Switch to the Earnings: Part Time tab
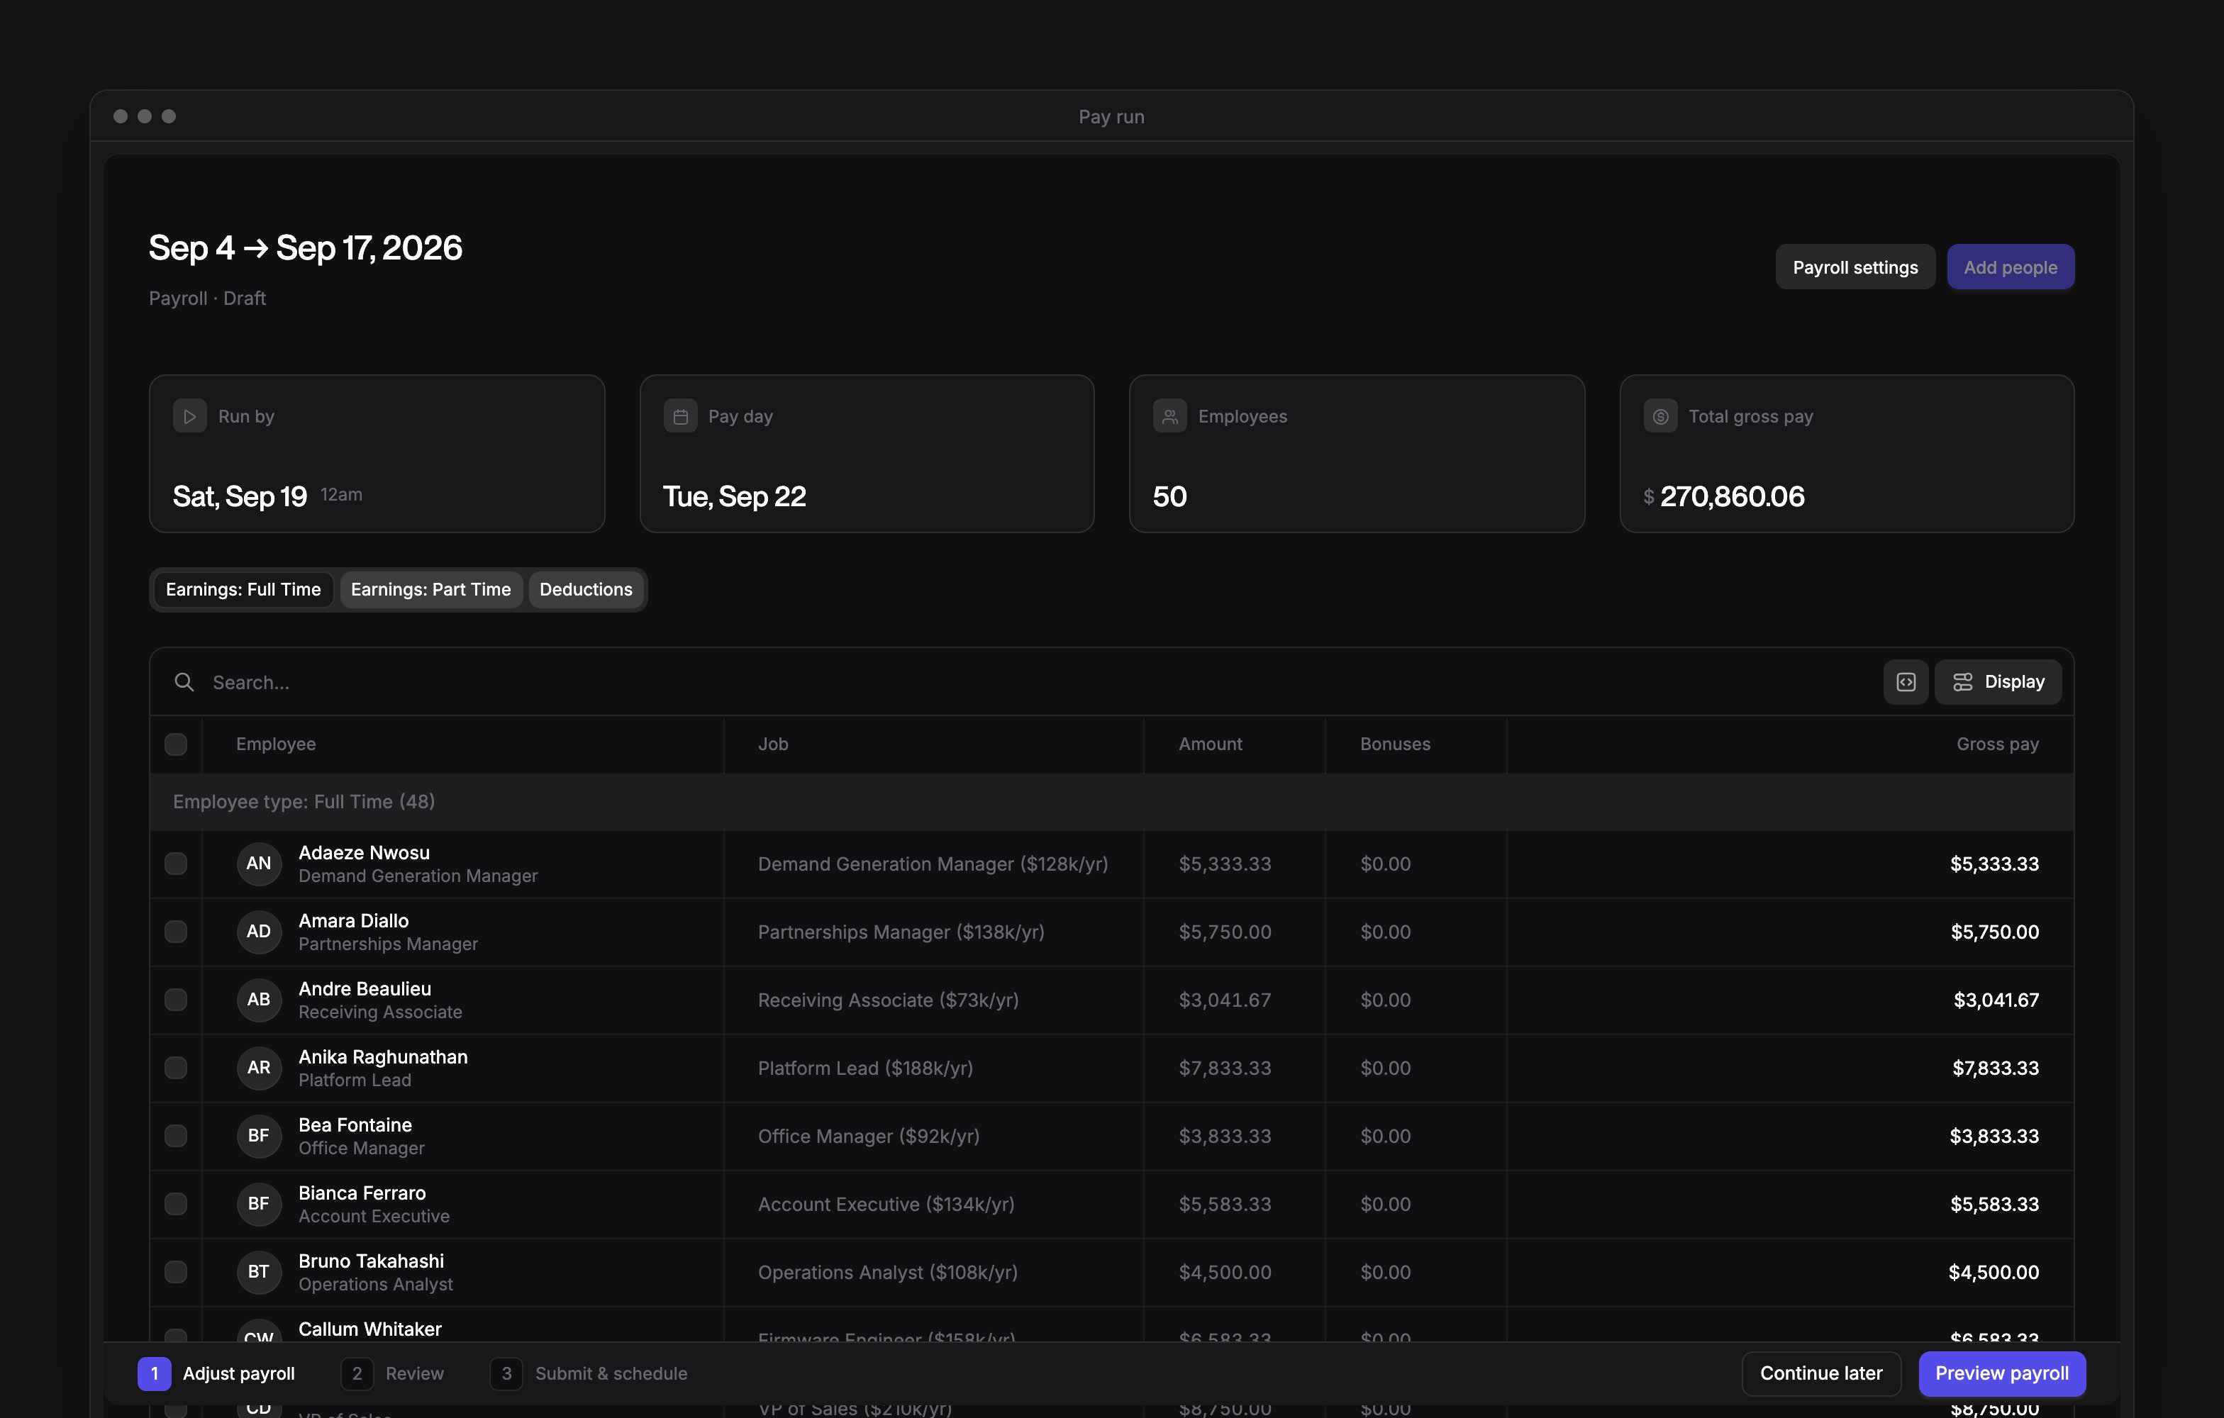The width and height of the screenshot is (2224, 1418). point(430,590)
